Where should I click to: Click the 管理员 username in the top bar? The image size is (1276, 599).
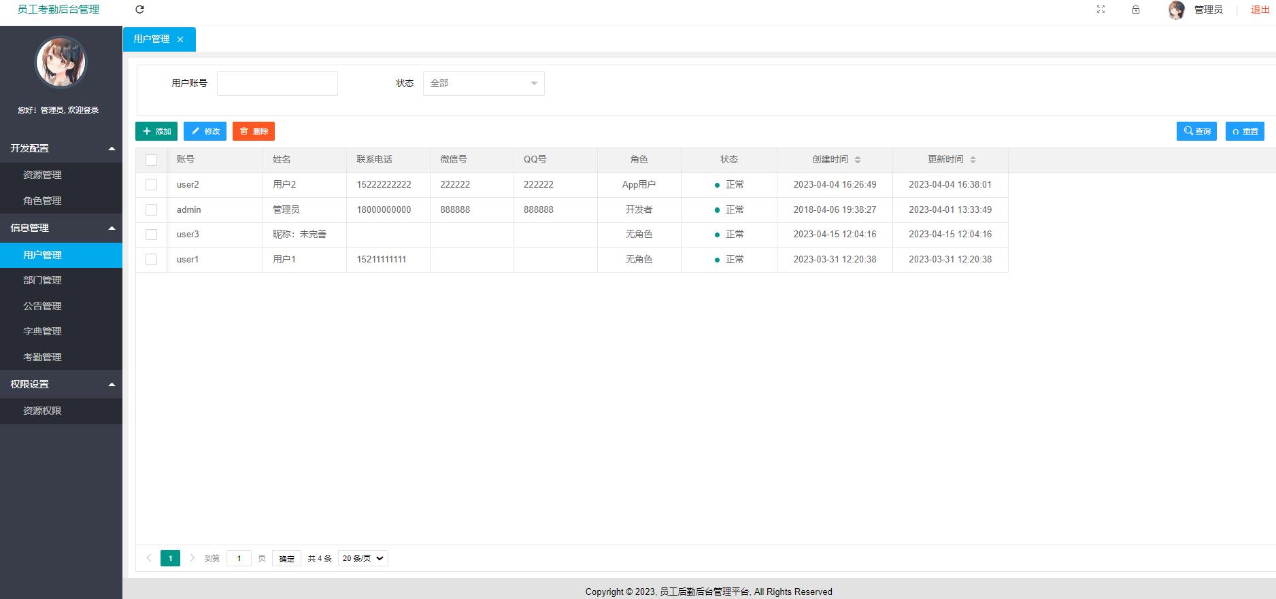(1209, 10)
